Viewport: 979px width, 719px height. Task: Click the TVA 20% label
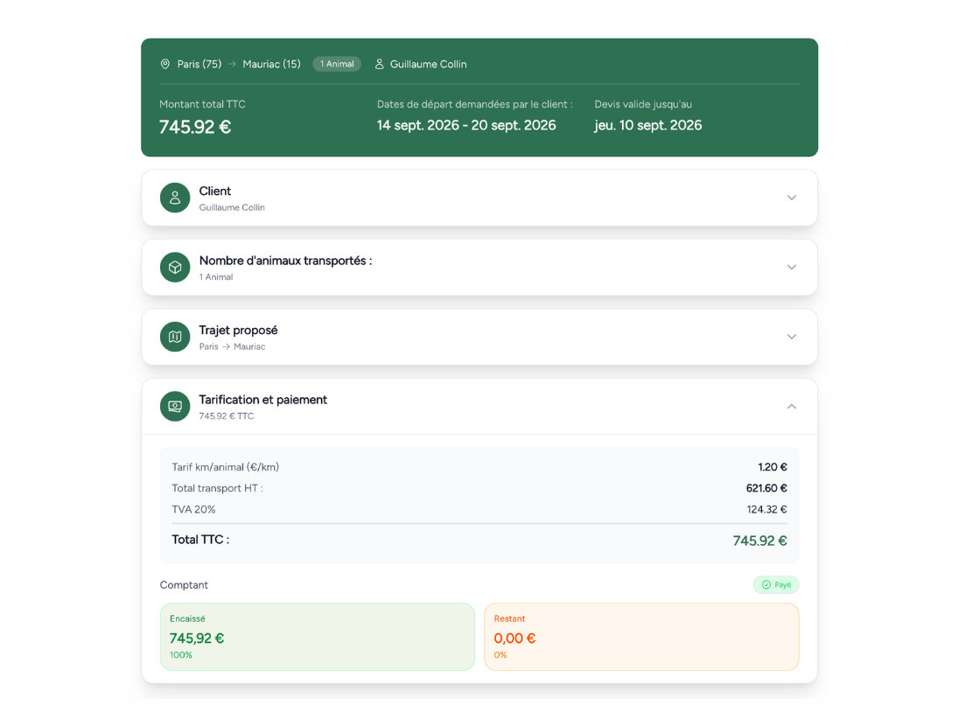(x=193, y=510)
